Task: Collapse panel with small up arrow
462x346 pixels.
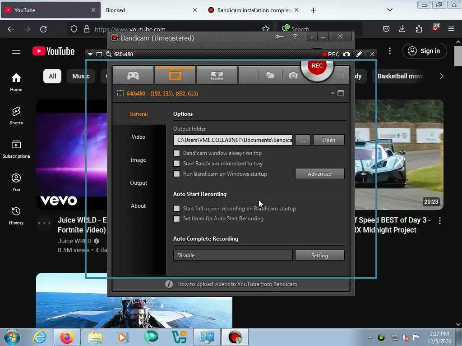Action: click(333, 93)
